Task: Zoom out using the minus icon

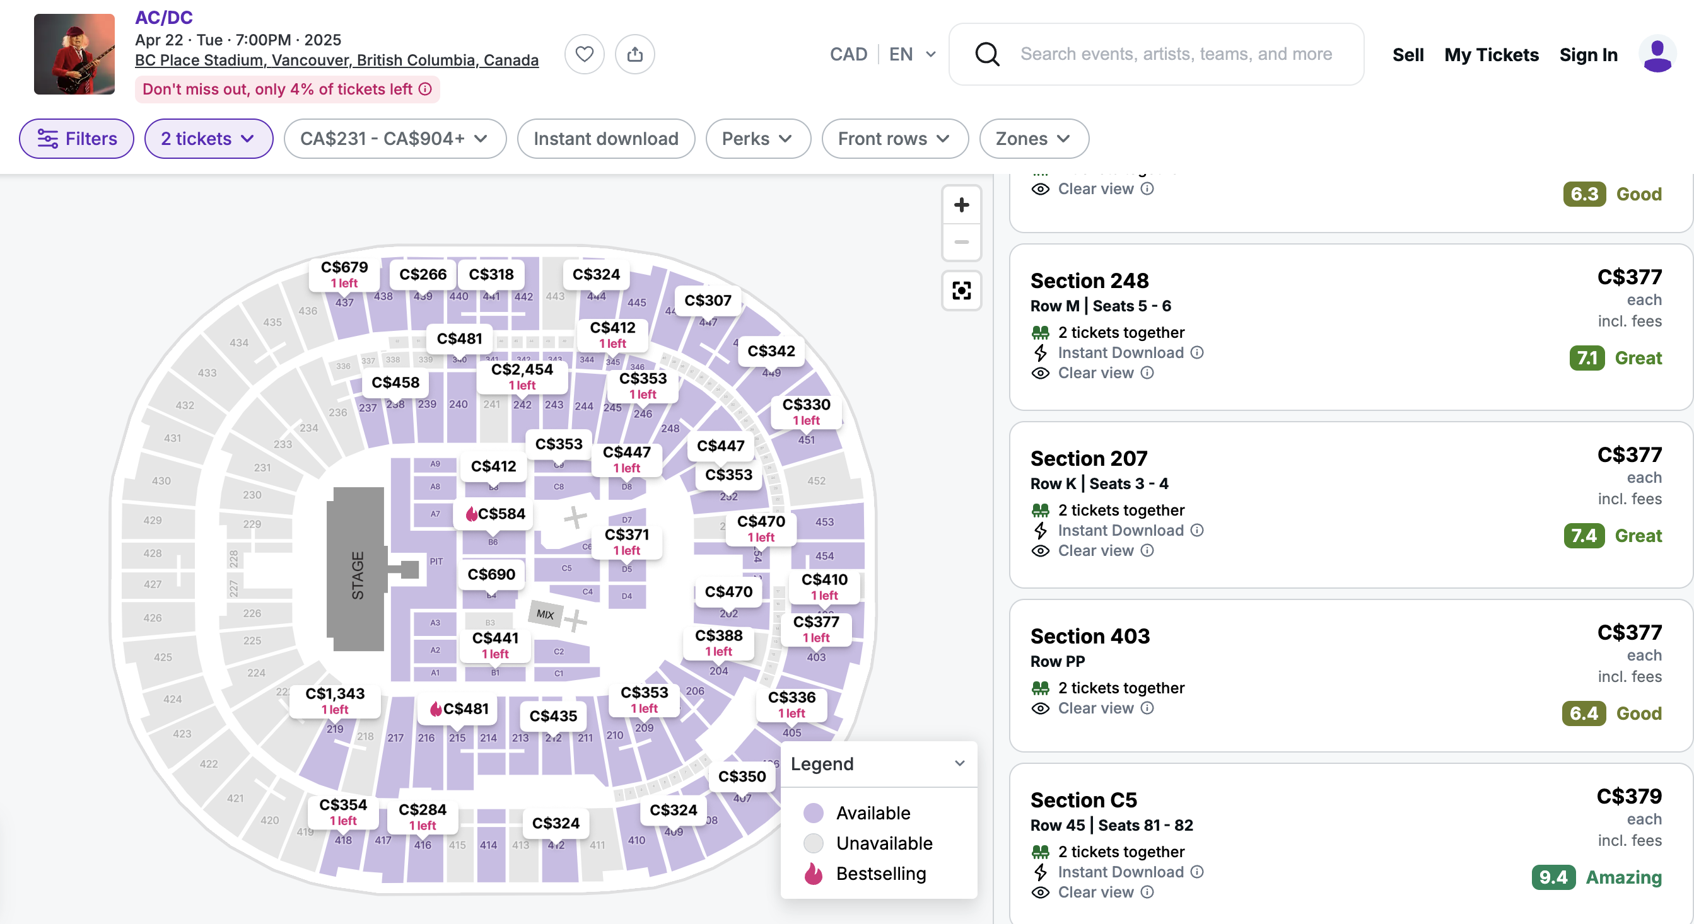Action: (961, 242)
